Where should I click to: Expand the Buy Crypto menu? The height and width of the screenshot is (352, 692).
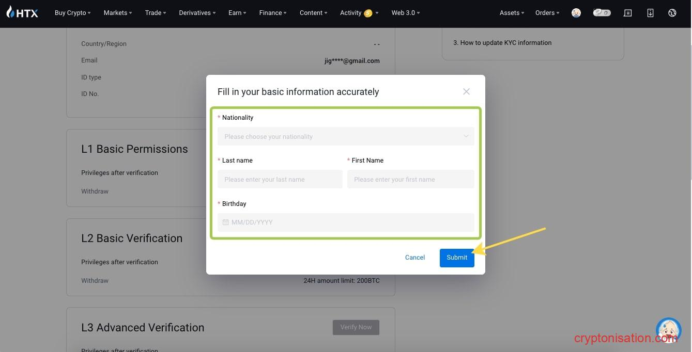coord(72,13)
